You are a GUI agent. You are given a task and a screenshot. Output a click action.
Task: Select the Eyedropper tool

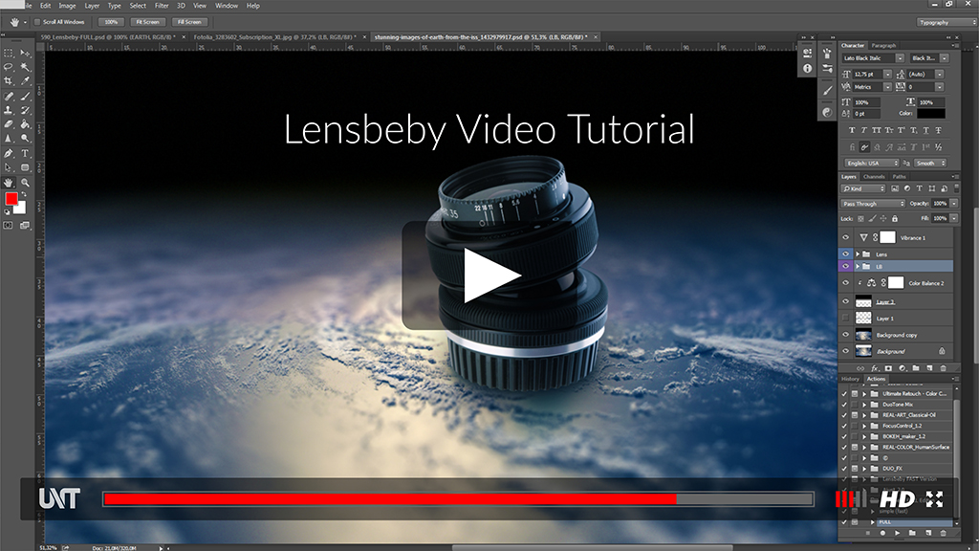pos(25,81)
